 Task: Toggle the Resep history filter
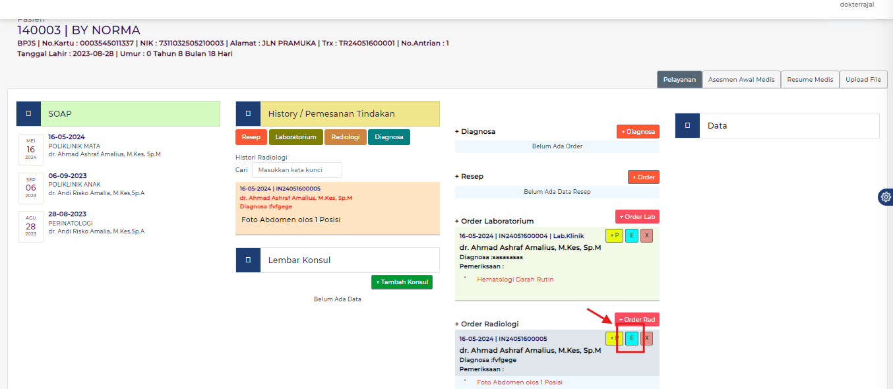coord(251,137)
